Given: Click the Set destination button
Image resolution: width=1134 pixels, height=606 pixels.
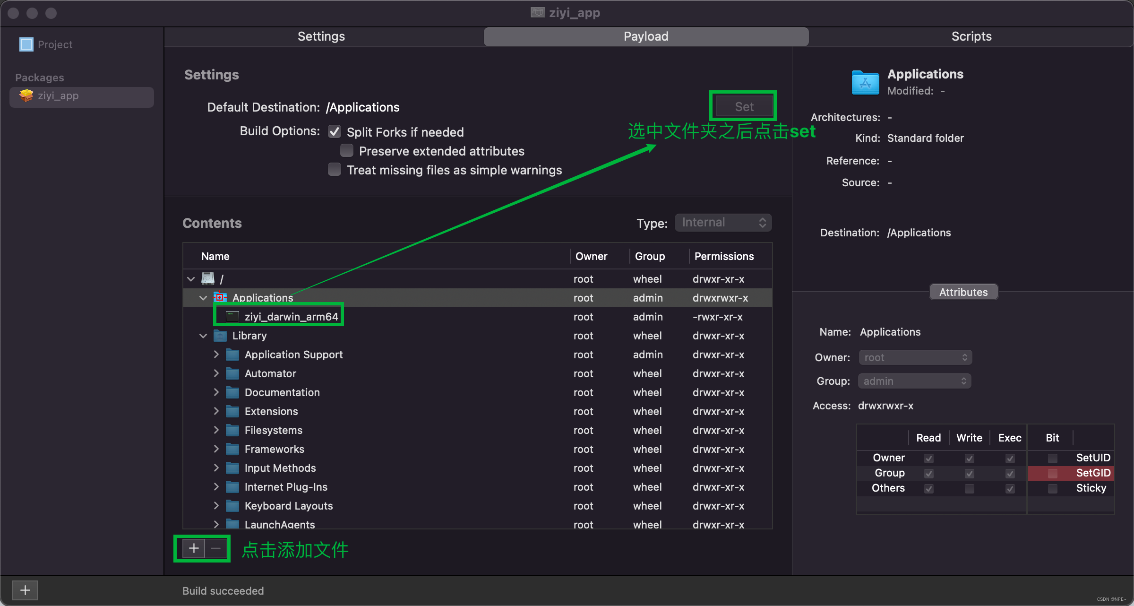Looking at the screenshot, I should [744, 107].
